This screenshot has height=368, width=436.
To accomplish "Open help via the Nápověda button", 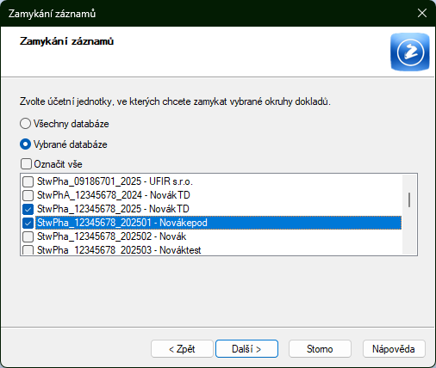I will (x=394, y=349).
